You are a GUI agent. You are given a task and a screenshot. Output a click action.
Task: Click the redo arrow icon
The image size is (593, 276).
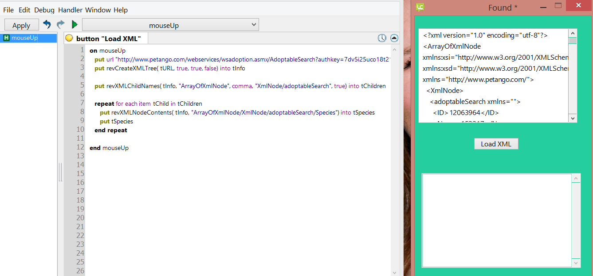pos(61,25)
